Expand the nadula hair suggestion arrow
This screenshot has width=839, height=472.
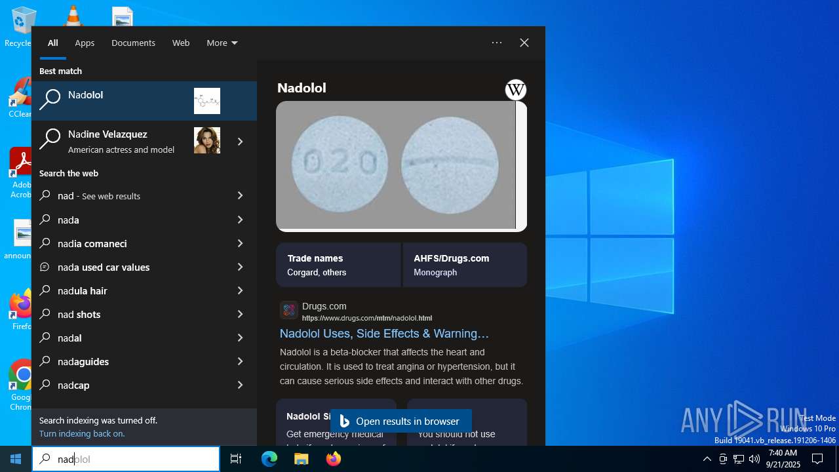[x=240, y=290]
